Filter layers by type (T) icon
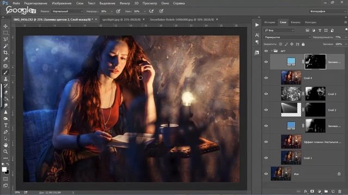This screenshot has height=195, width=348. pos(320,30)
